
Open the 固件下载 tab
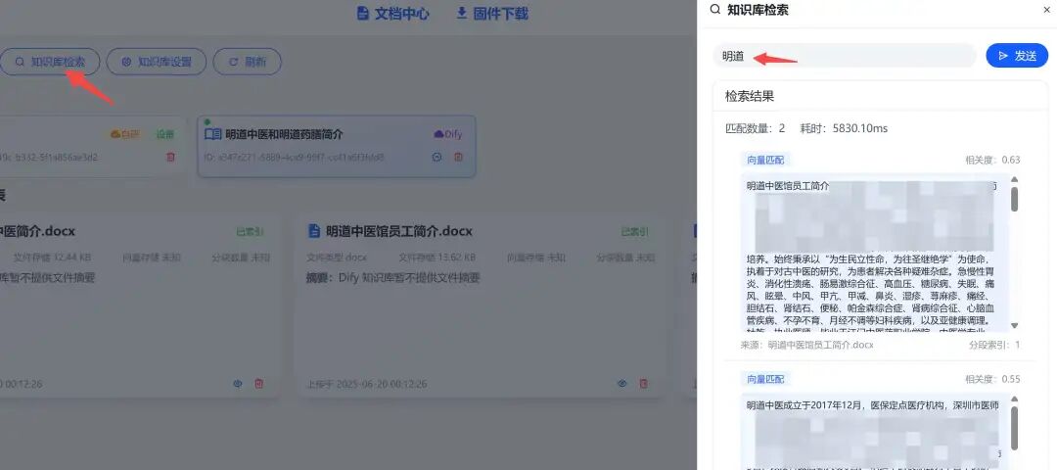[x=492, y=14]
